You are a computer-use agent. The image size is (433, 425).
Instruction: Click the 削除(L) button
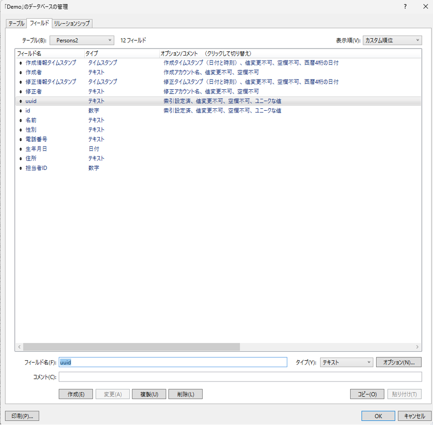(186, 394)
